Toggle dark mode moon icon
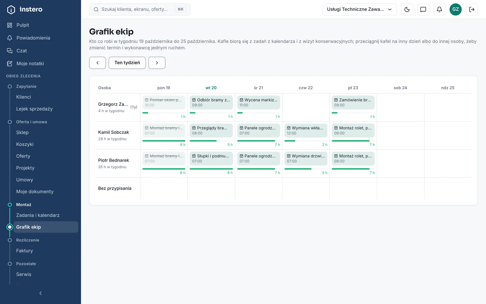The width and height of the screenshot is (486, 304). pyautogui.click(x=407, y=9)
